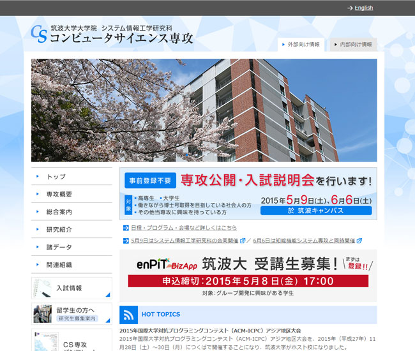Open the CS専攻 pamphlet banner

point(72,340)
